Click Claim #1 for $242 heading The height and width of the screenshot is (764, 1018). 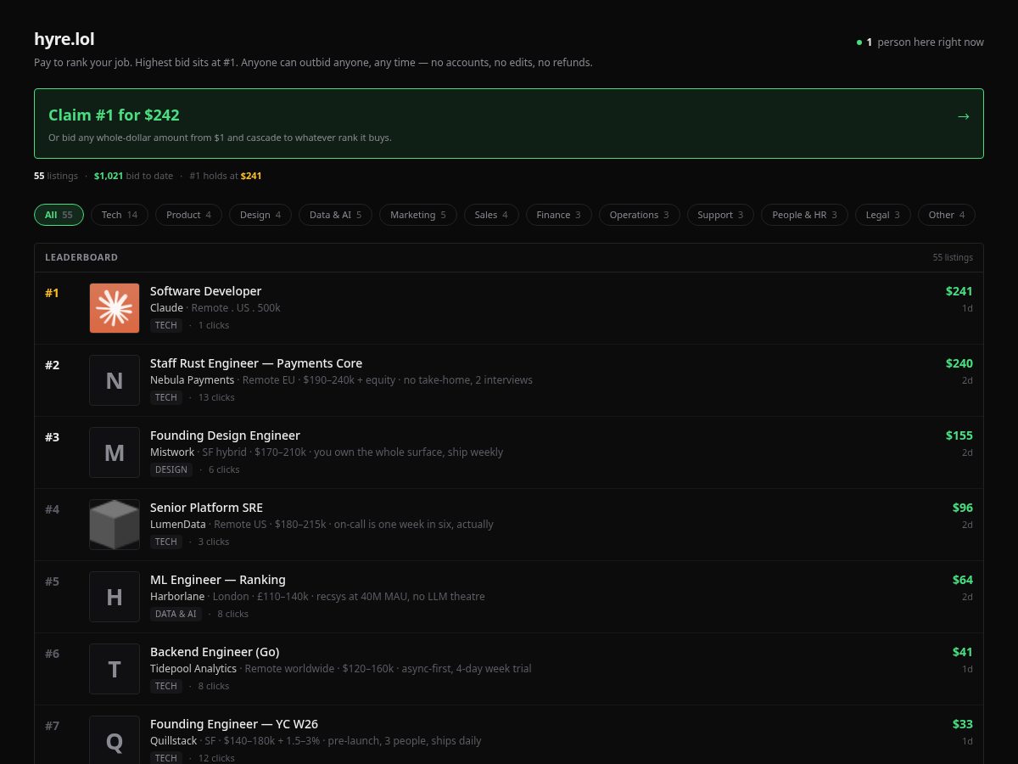pyautogui.click(x=114, y=115)
